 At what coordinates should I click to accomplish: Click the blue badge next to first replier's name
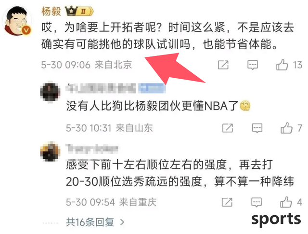[152, 88]
